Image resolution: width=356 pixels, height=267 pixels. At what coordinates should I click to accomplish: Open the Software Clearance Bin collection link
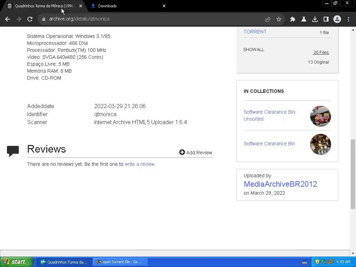[269, 144]
